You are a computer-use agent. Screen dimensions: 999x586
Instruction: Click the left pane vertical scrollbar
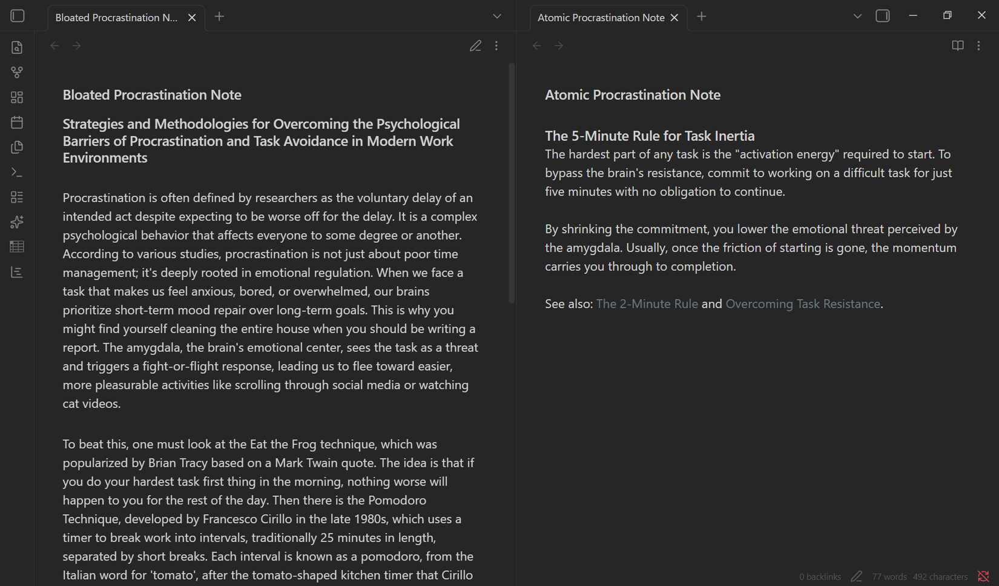[512, 181]
